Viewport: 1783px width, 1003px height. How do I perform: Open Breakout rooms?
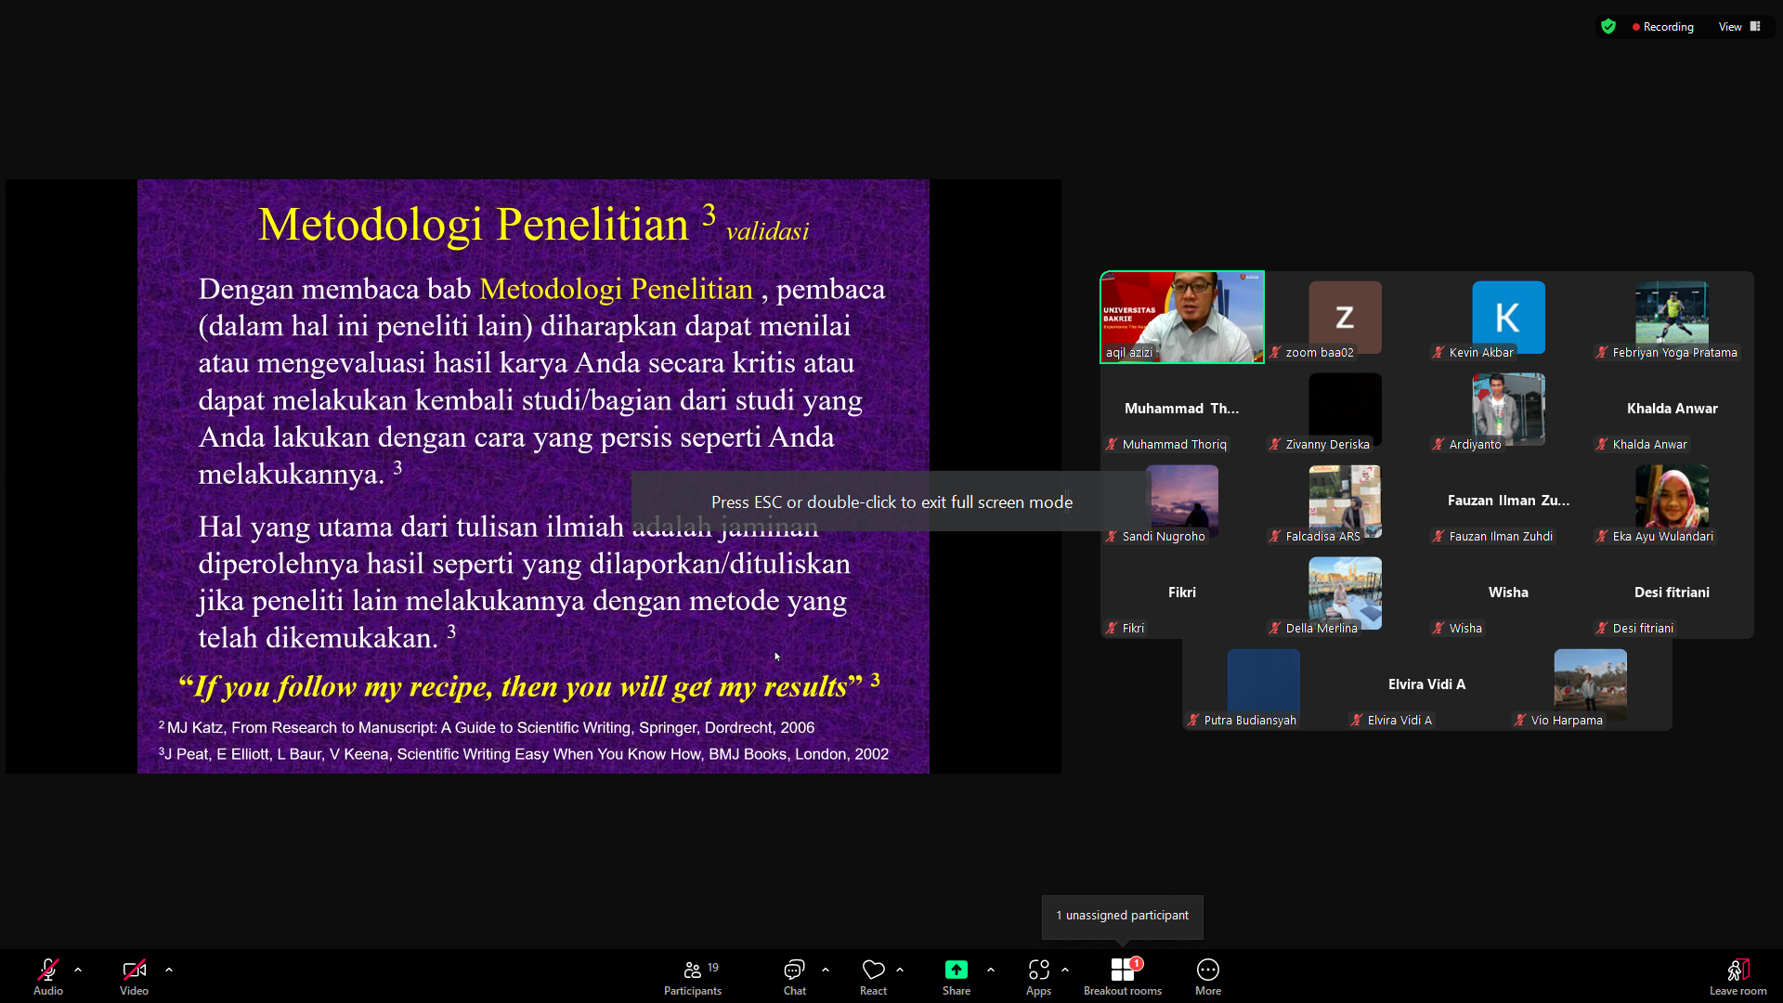[1123, 977]
